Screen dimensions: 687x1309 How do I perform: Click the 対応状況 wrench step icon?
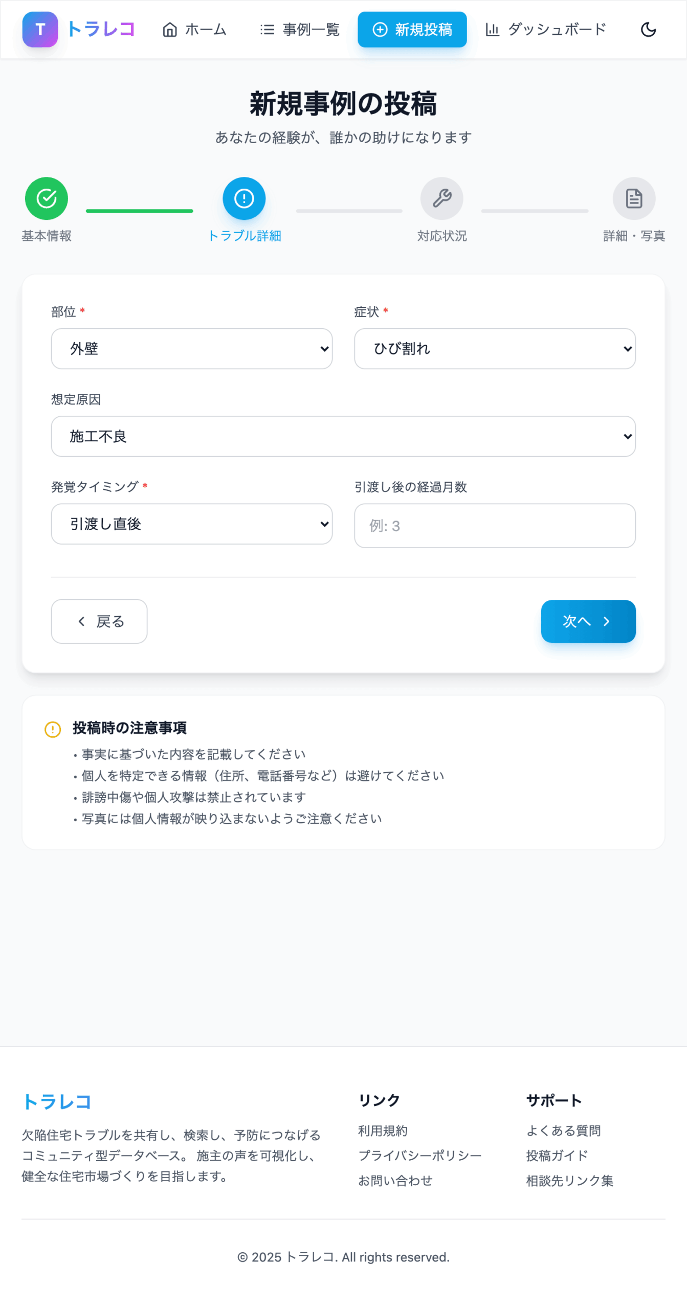coord(441,198)
